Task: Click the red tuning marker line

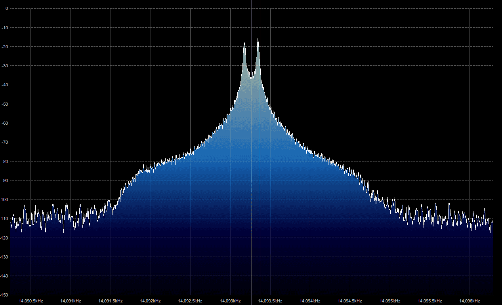Action: (260, 158)
